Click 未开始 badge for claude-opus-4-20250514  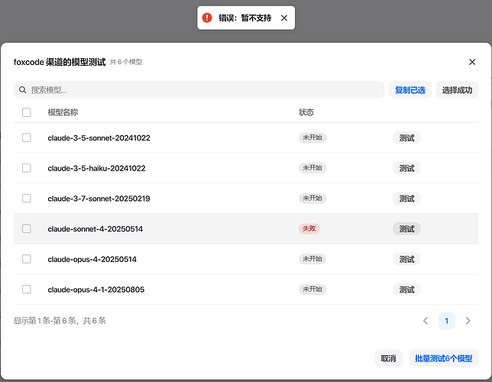[312, 259]
